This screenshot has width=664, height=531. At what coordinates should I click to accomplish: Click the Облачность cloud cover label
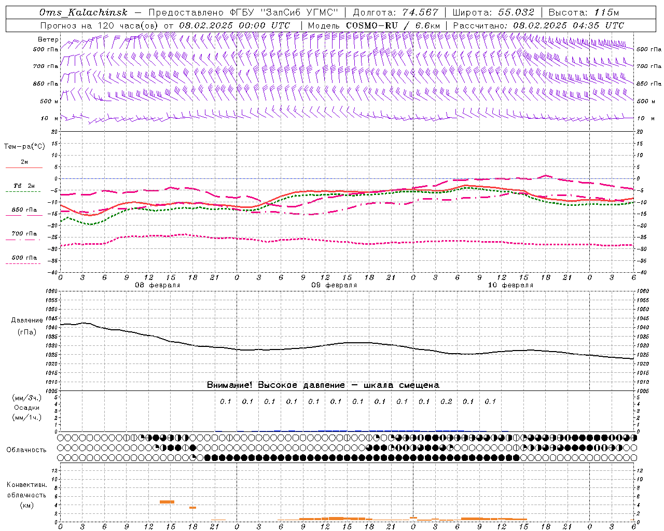26,450
